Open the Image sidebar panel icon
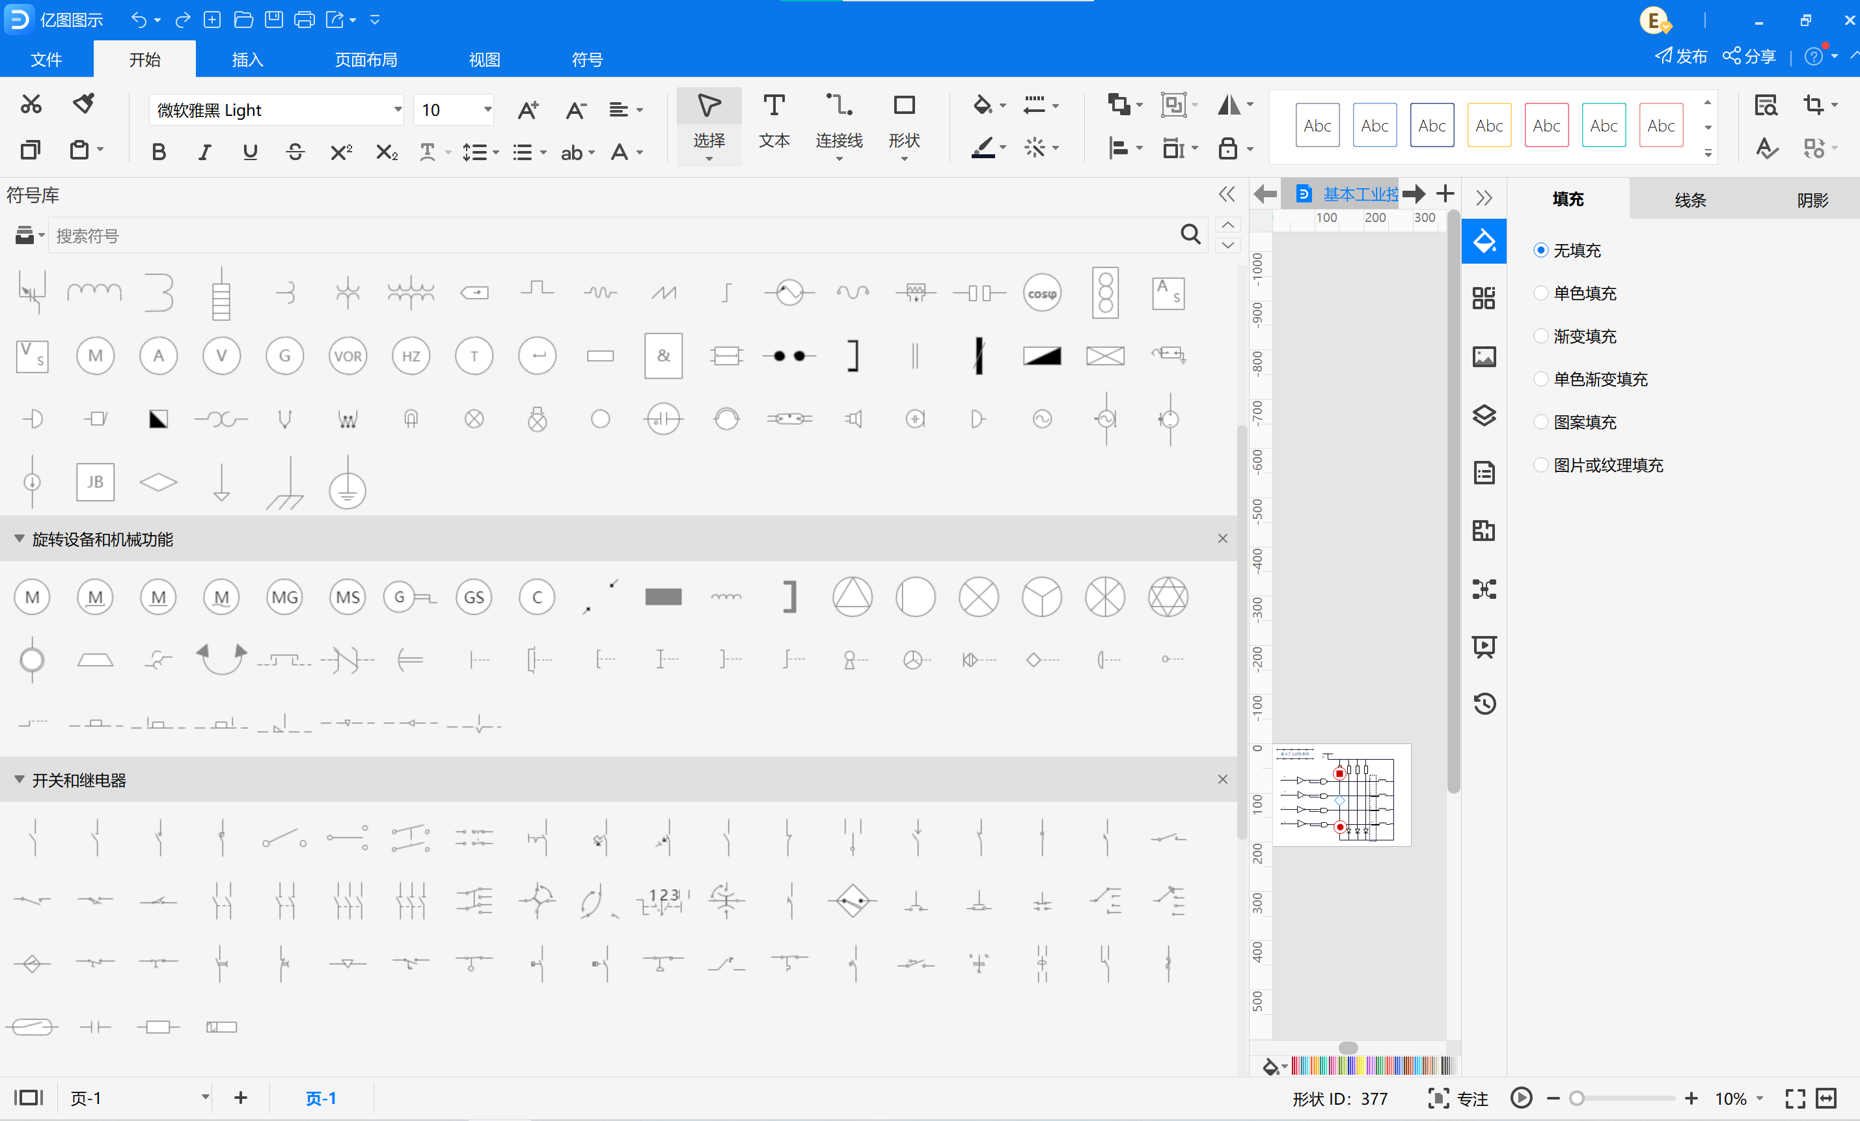This screenshot has height=1121, width=1860. 1483,356
